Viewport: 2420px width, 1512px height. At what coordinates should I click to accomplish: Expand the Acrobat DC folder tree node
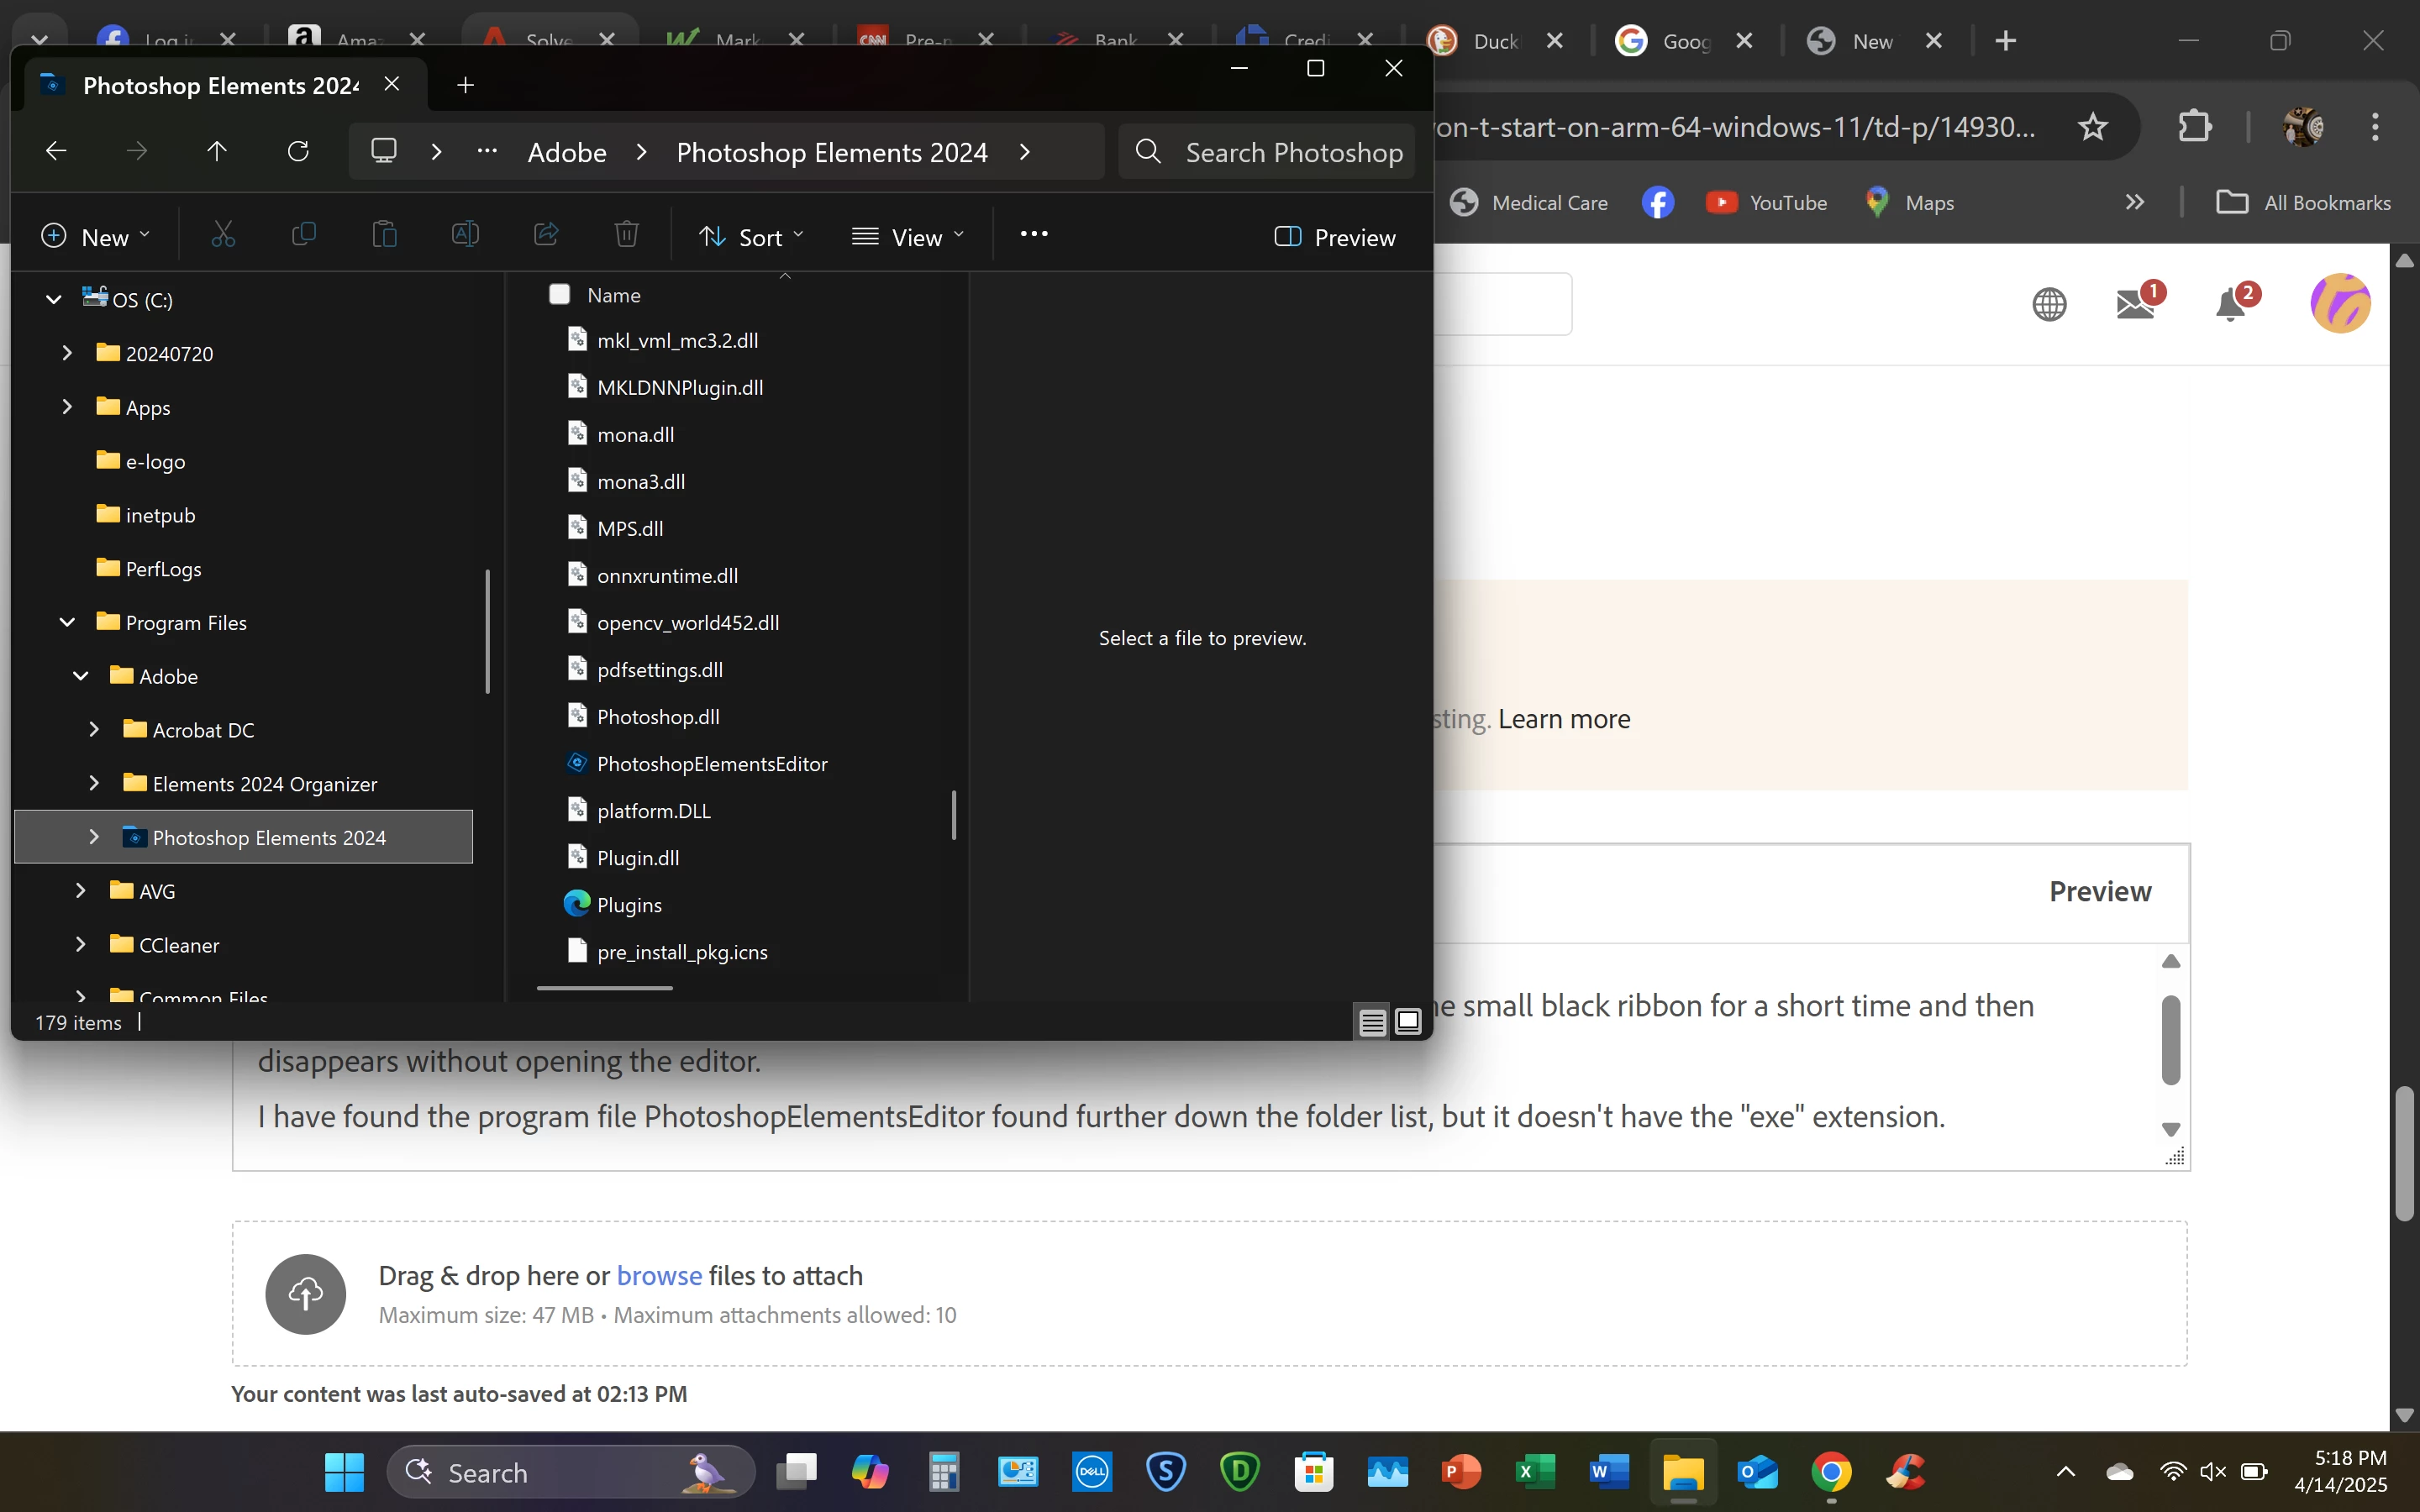[x=94, y=729]
